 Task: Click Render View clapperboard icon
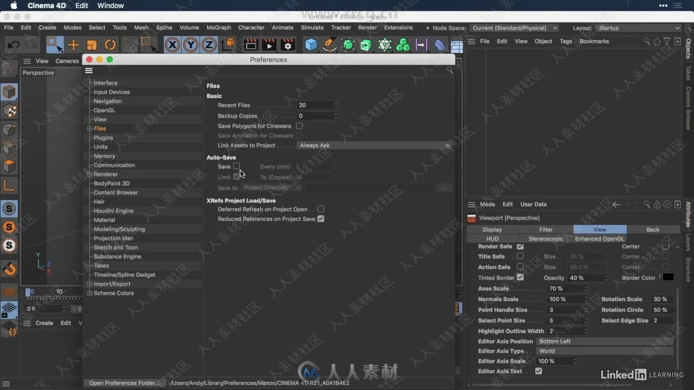pyautogui.click(x=250, y=45)
